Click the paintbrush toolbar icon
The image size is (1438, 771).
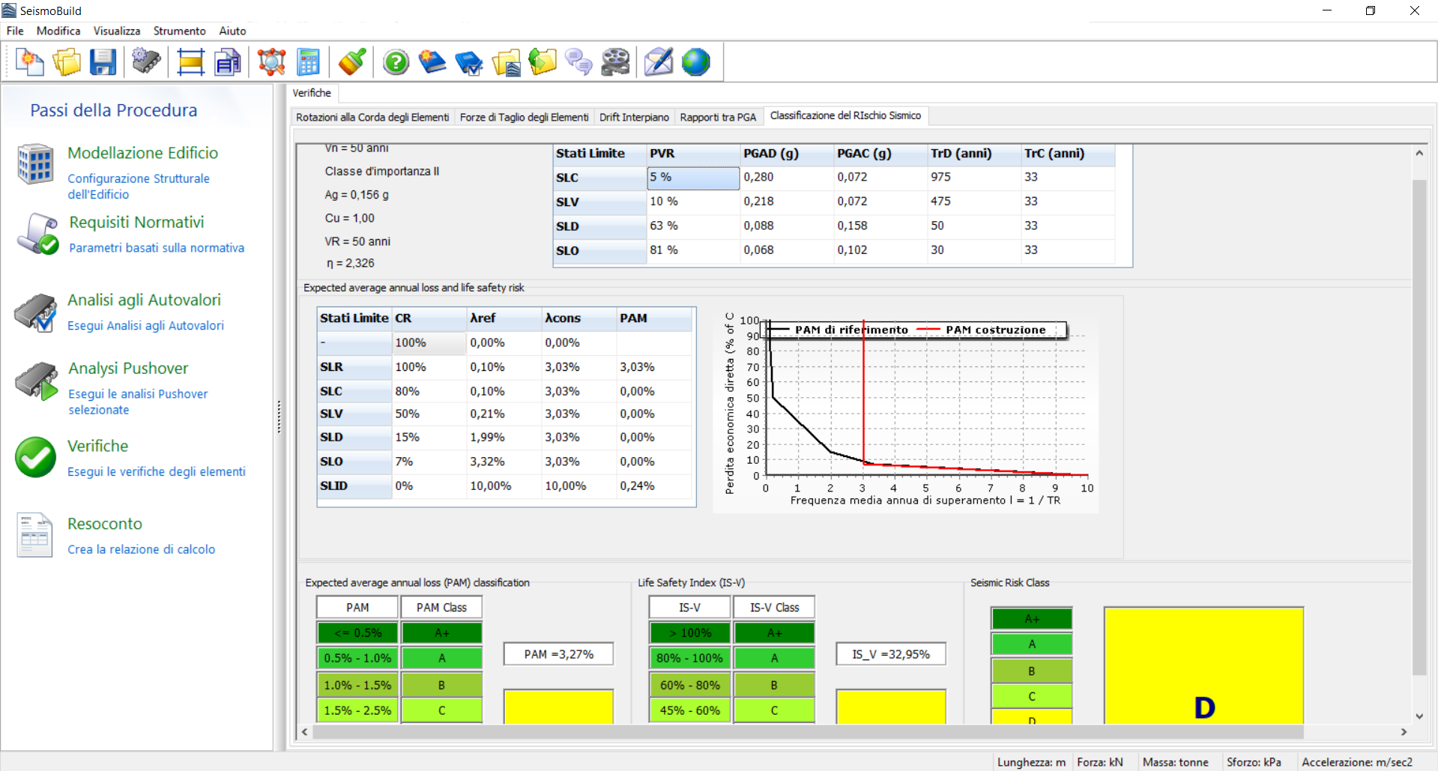coord(351,62)
